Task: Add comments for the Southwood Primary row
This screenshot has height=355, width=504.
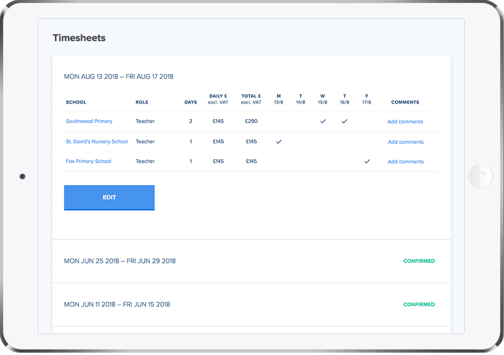Action: pos(405,121)
